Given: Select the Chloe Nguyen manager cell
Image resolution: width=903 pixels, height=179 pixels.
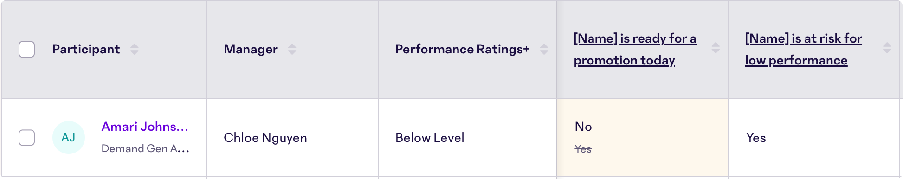Looking at the screenshot, I should (293, 138).
